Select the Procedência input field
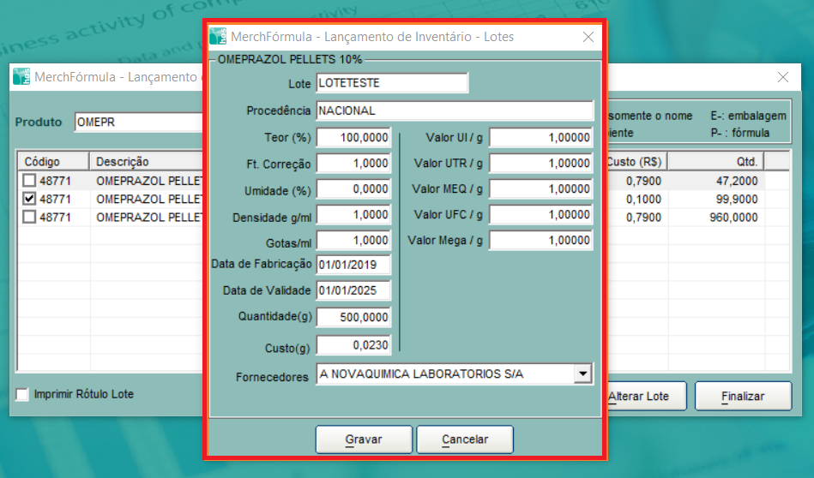The width and height of the screenshot is (814, 478). pyautogui.click(x=455, y=111)
